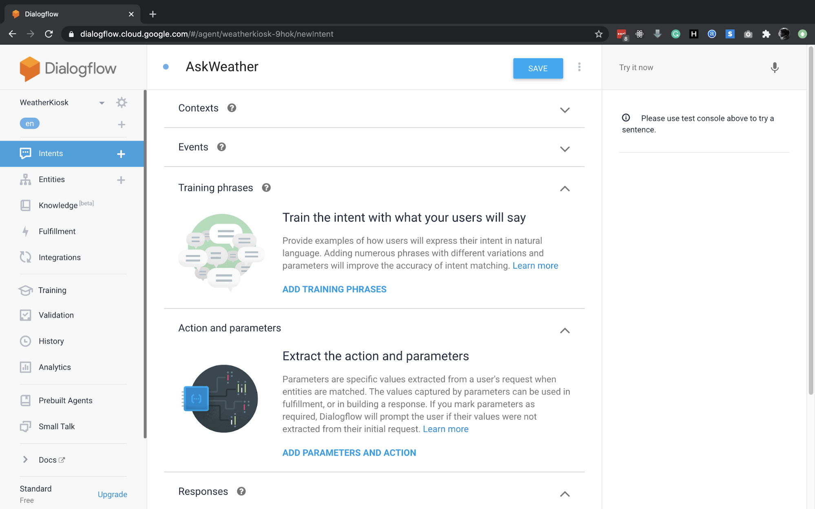Click the SAVE button
This screenshot has height=509, width=815.
(x=537, y=68)
